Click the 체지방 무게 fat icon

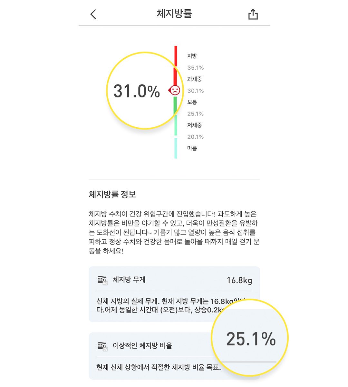pyautogui.click(x=102, y=280)
